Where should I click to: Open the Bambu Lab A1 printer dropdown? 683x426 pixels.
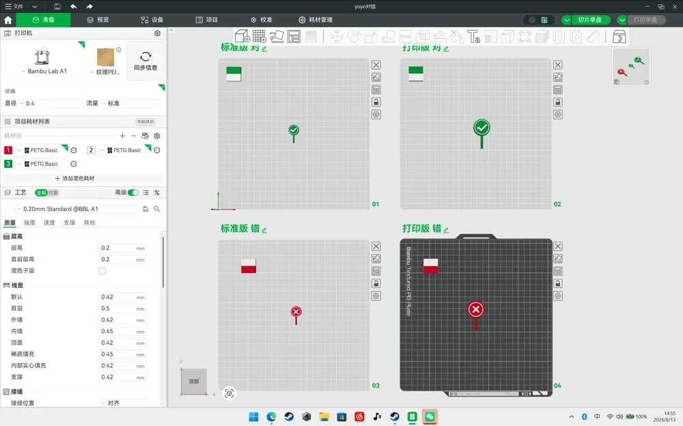coord(44,71)
